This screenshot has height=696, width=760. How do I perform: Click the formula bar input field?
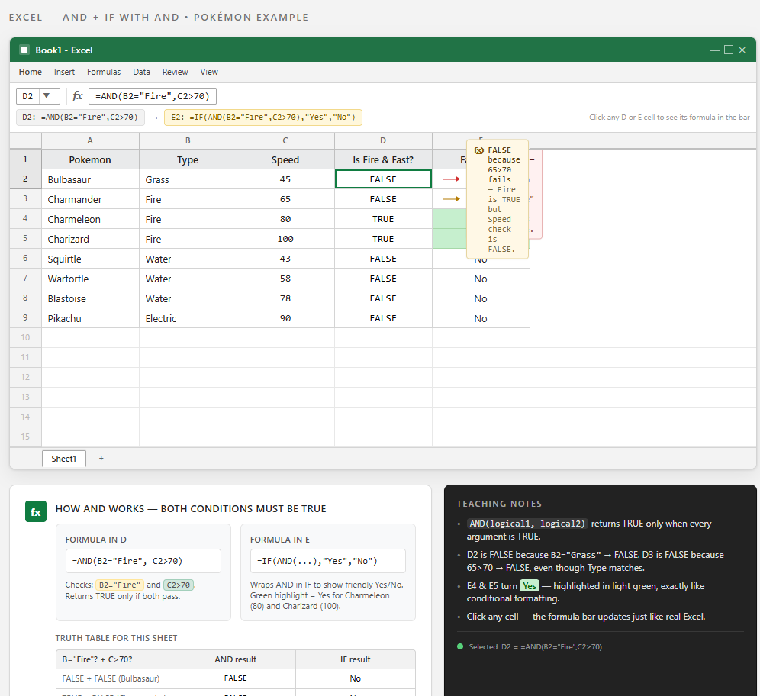(152, 96)
